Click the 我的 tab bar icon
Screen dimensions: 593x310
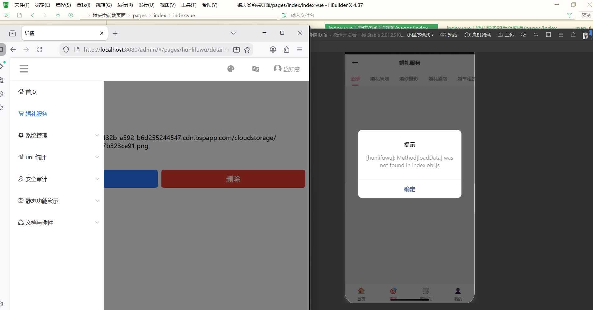(458, 294)
